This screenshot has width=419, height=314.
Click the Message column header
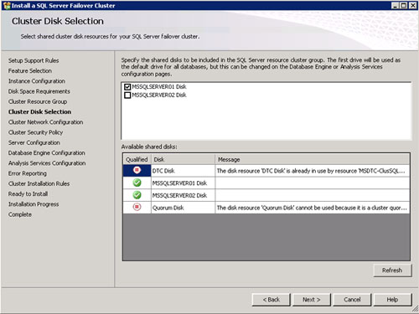[x=313, y=159]
